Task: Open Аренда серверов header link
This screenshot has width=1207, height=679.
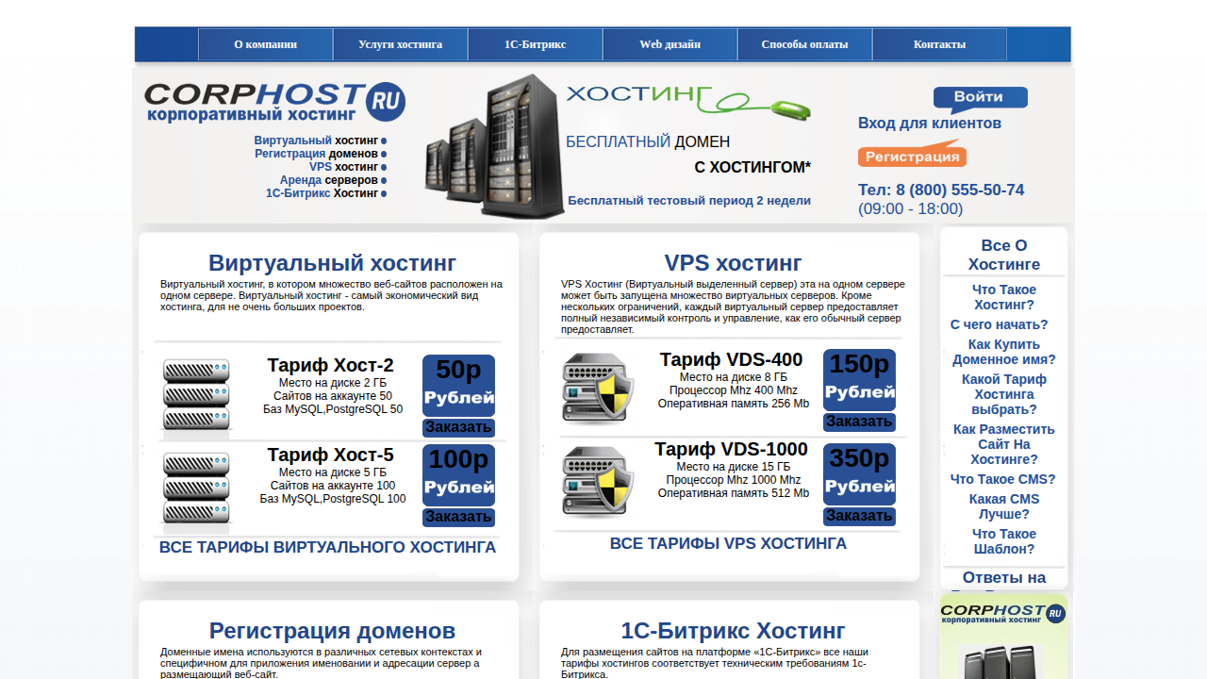Action: click(328, 180)
